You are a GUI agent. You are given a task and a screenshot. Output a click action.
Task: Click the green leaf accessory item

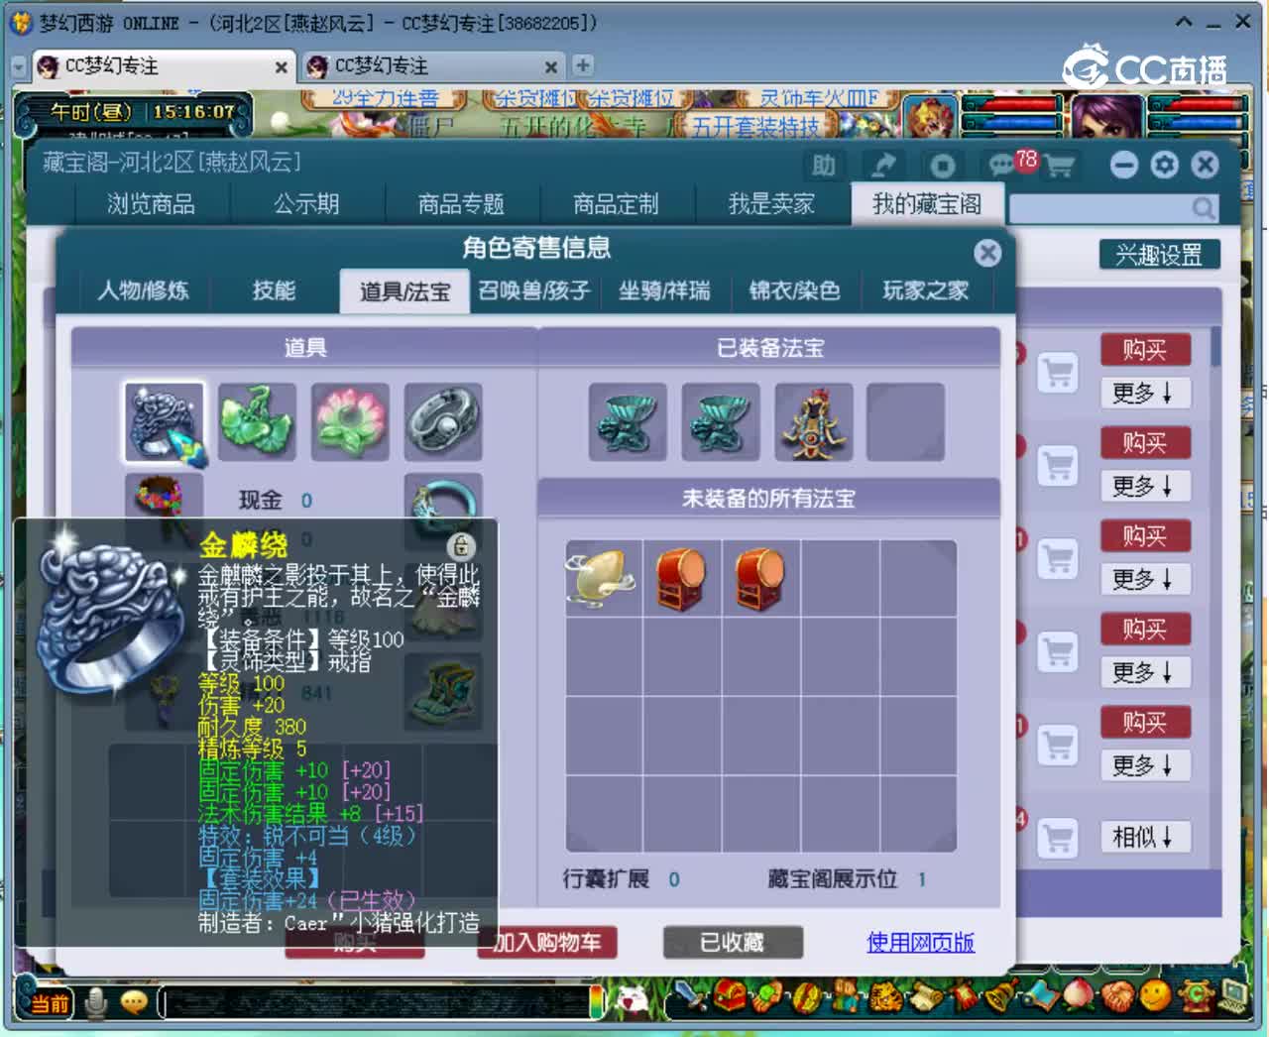coord(257,423)
